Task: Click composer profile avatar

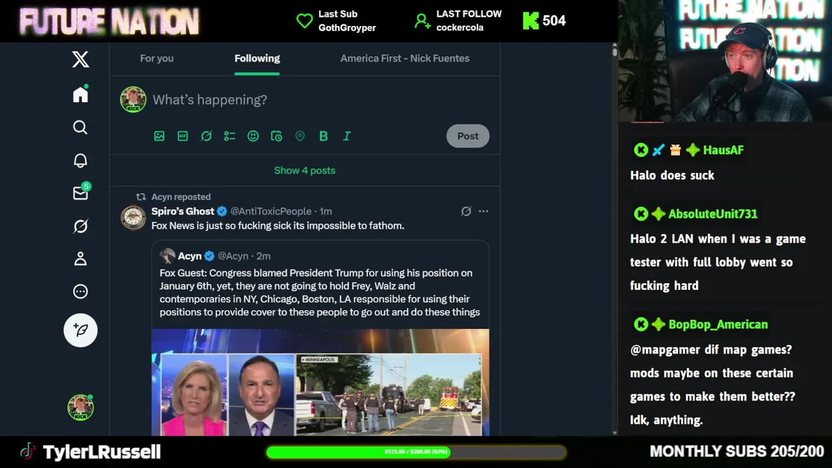Action: coord(133,99)
